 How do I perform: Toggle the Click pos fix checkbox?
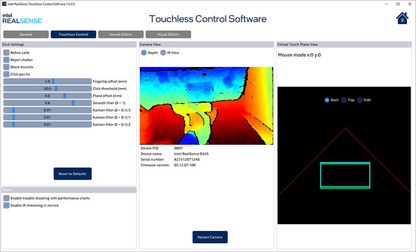click(6, 74)
